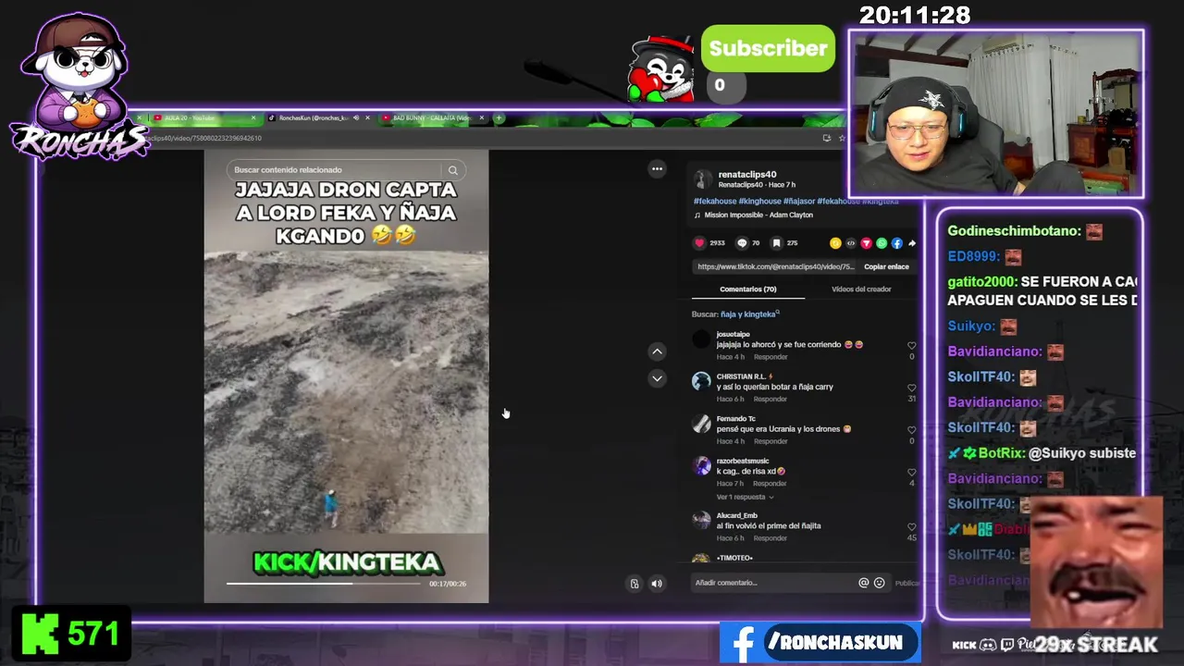Click username josuetaipe in comments
This screenshot has height=666, width=1184.
pos(733,334)
